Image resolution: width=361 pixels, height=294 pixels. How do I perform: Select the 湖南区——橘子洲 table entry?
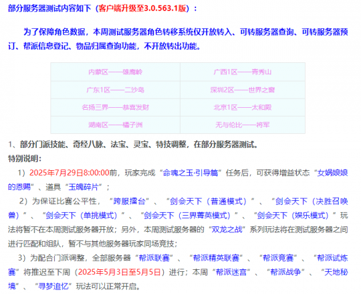[x=116, y=125]
